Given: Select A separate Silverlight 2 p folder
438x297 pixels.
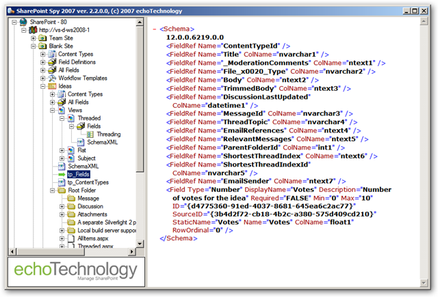Looking at the screenshot, I should pos(107,223).
